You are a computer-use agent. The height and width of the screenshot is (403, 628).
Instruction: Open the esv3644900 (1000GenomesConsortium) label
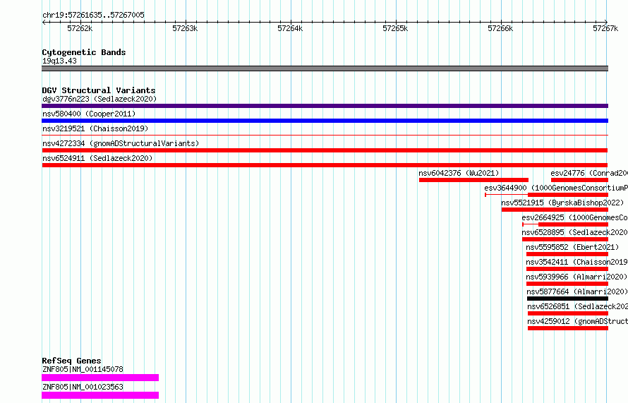point(556,188)
